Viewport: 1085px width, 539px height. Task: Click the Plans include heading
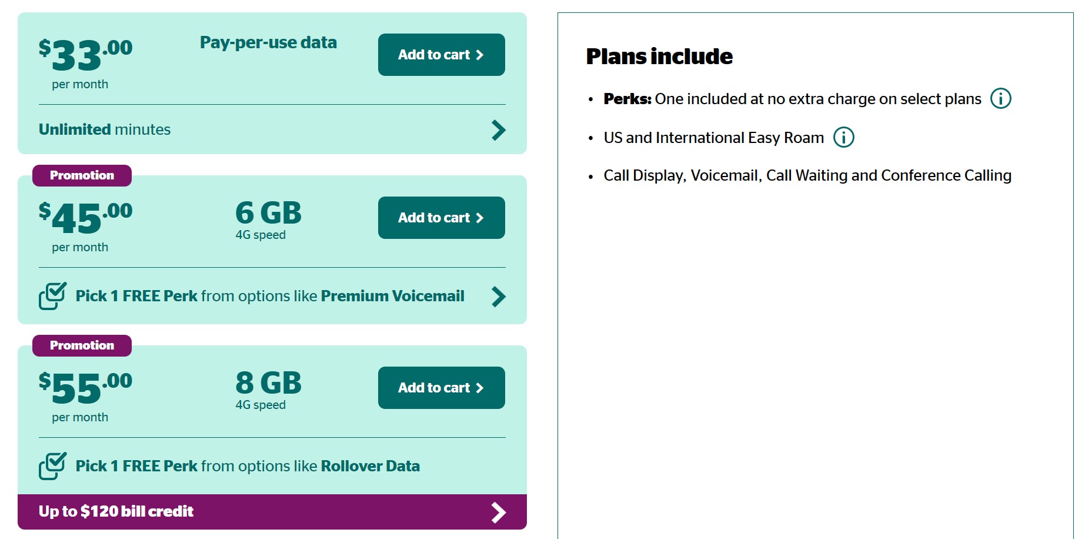[x=659, y=56]
